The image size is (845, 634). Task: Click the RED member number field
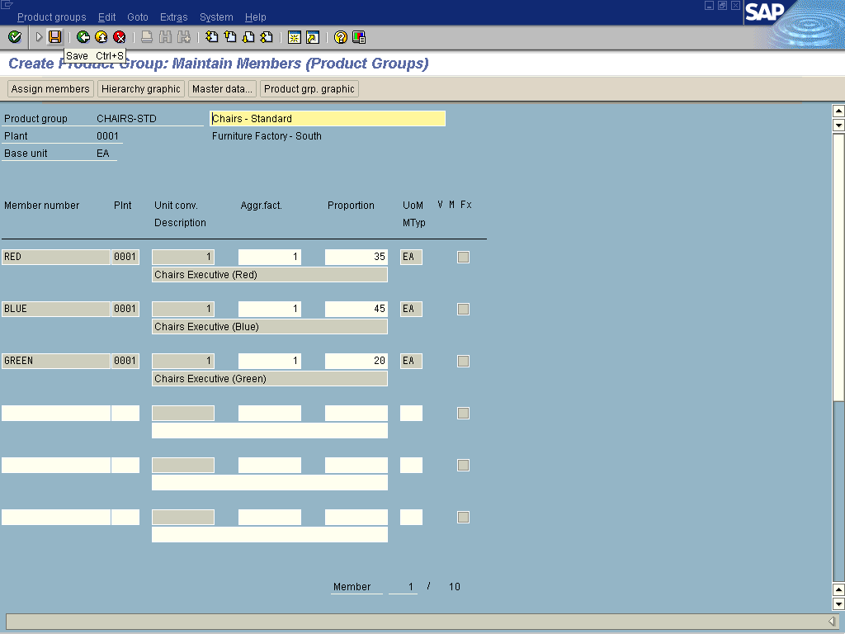[56, 257]
